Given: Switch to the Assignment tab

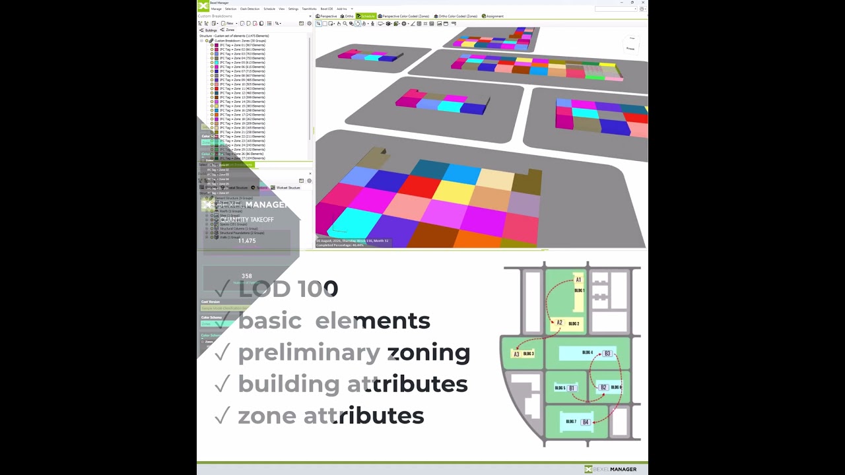Looking at the screenshot, I should (x=492, y=16).
